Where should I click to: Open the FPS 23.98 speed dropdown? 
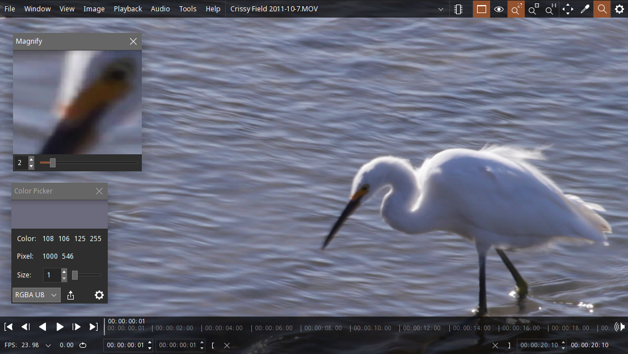pos(48,345)
